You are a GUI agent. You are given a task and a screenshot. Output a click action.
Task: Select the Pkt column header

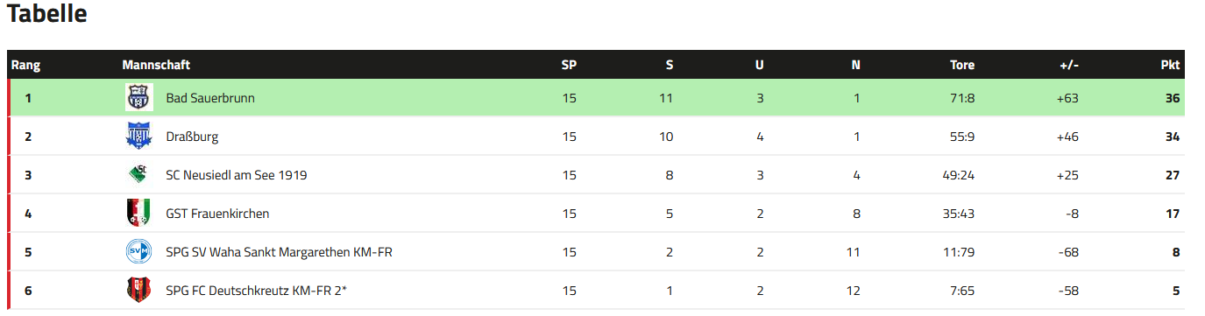1170,65
